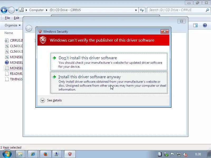Close the driver wizard window behind
This screenshot has height=158, width=211.
coord(181,21)
